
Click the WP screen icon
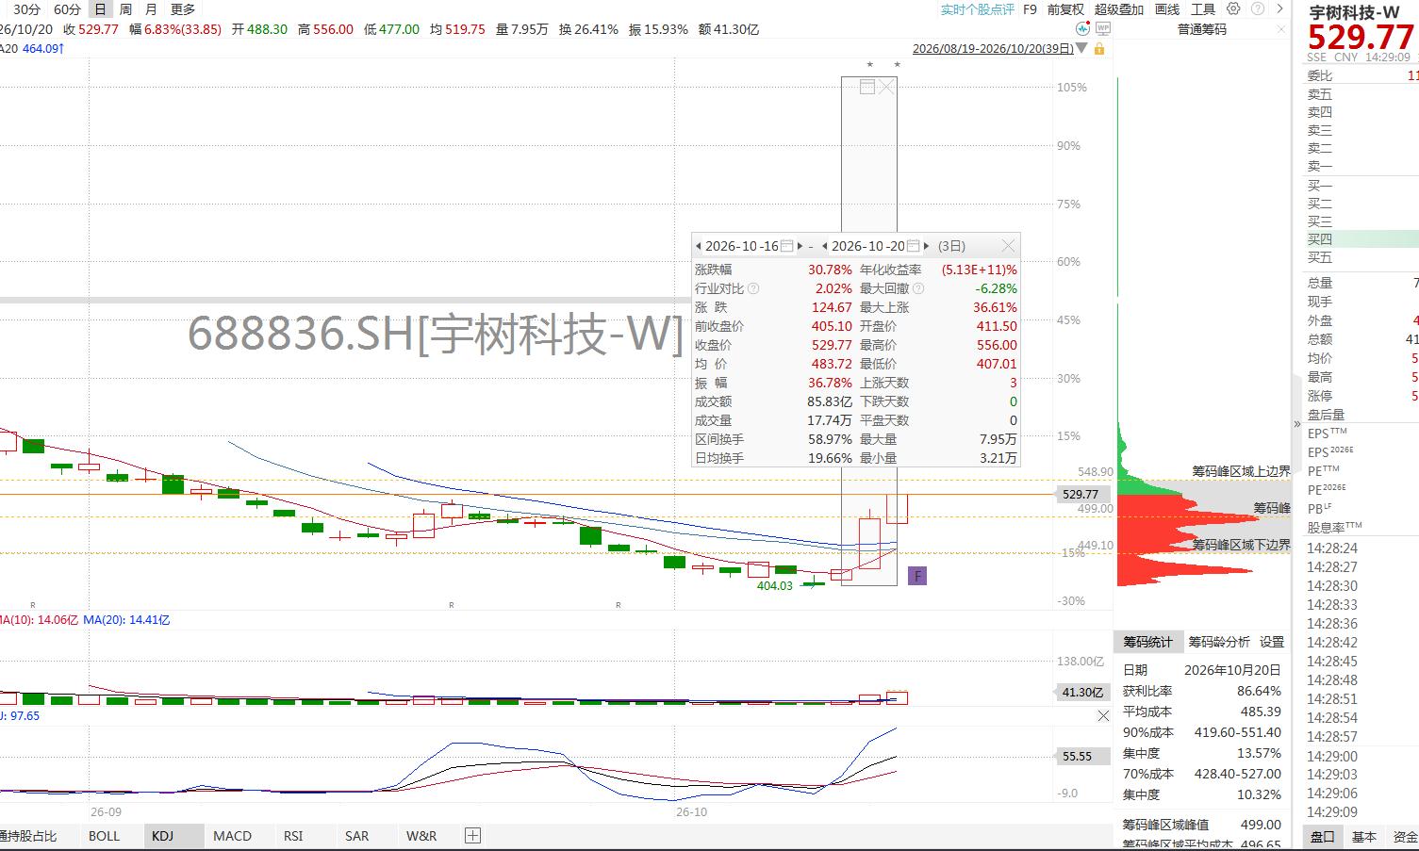1102,29
